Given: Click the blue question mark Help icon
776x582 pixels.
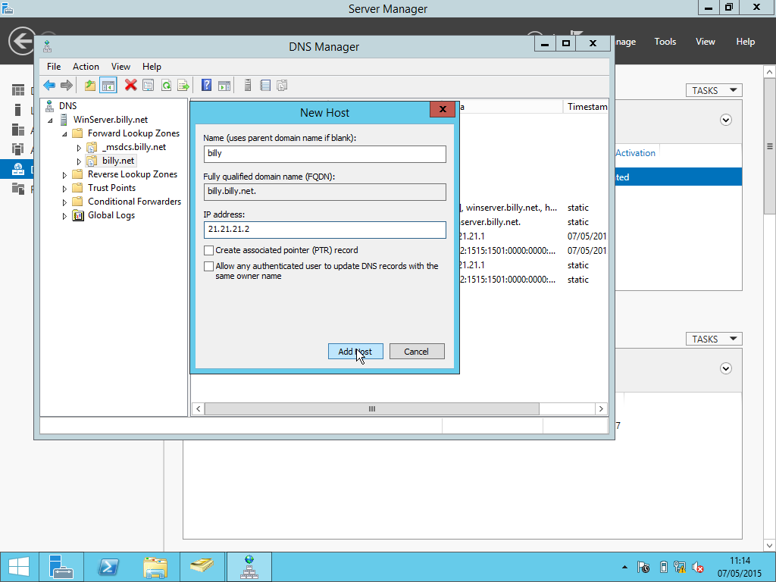Looking at the screenshot, I should tap(206, 85).
